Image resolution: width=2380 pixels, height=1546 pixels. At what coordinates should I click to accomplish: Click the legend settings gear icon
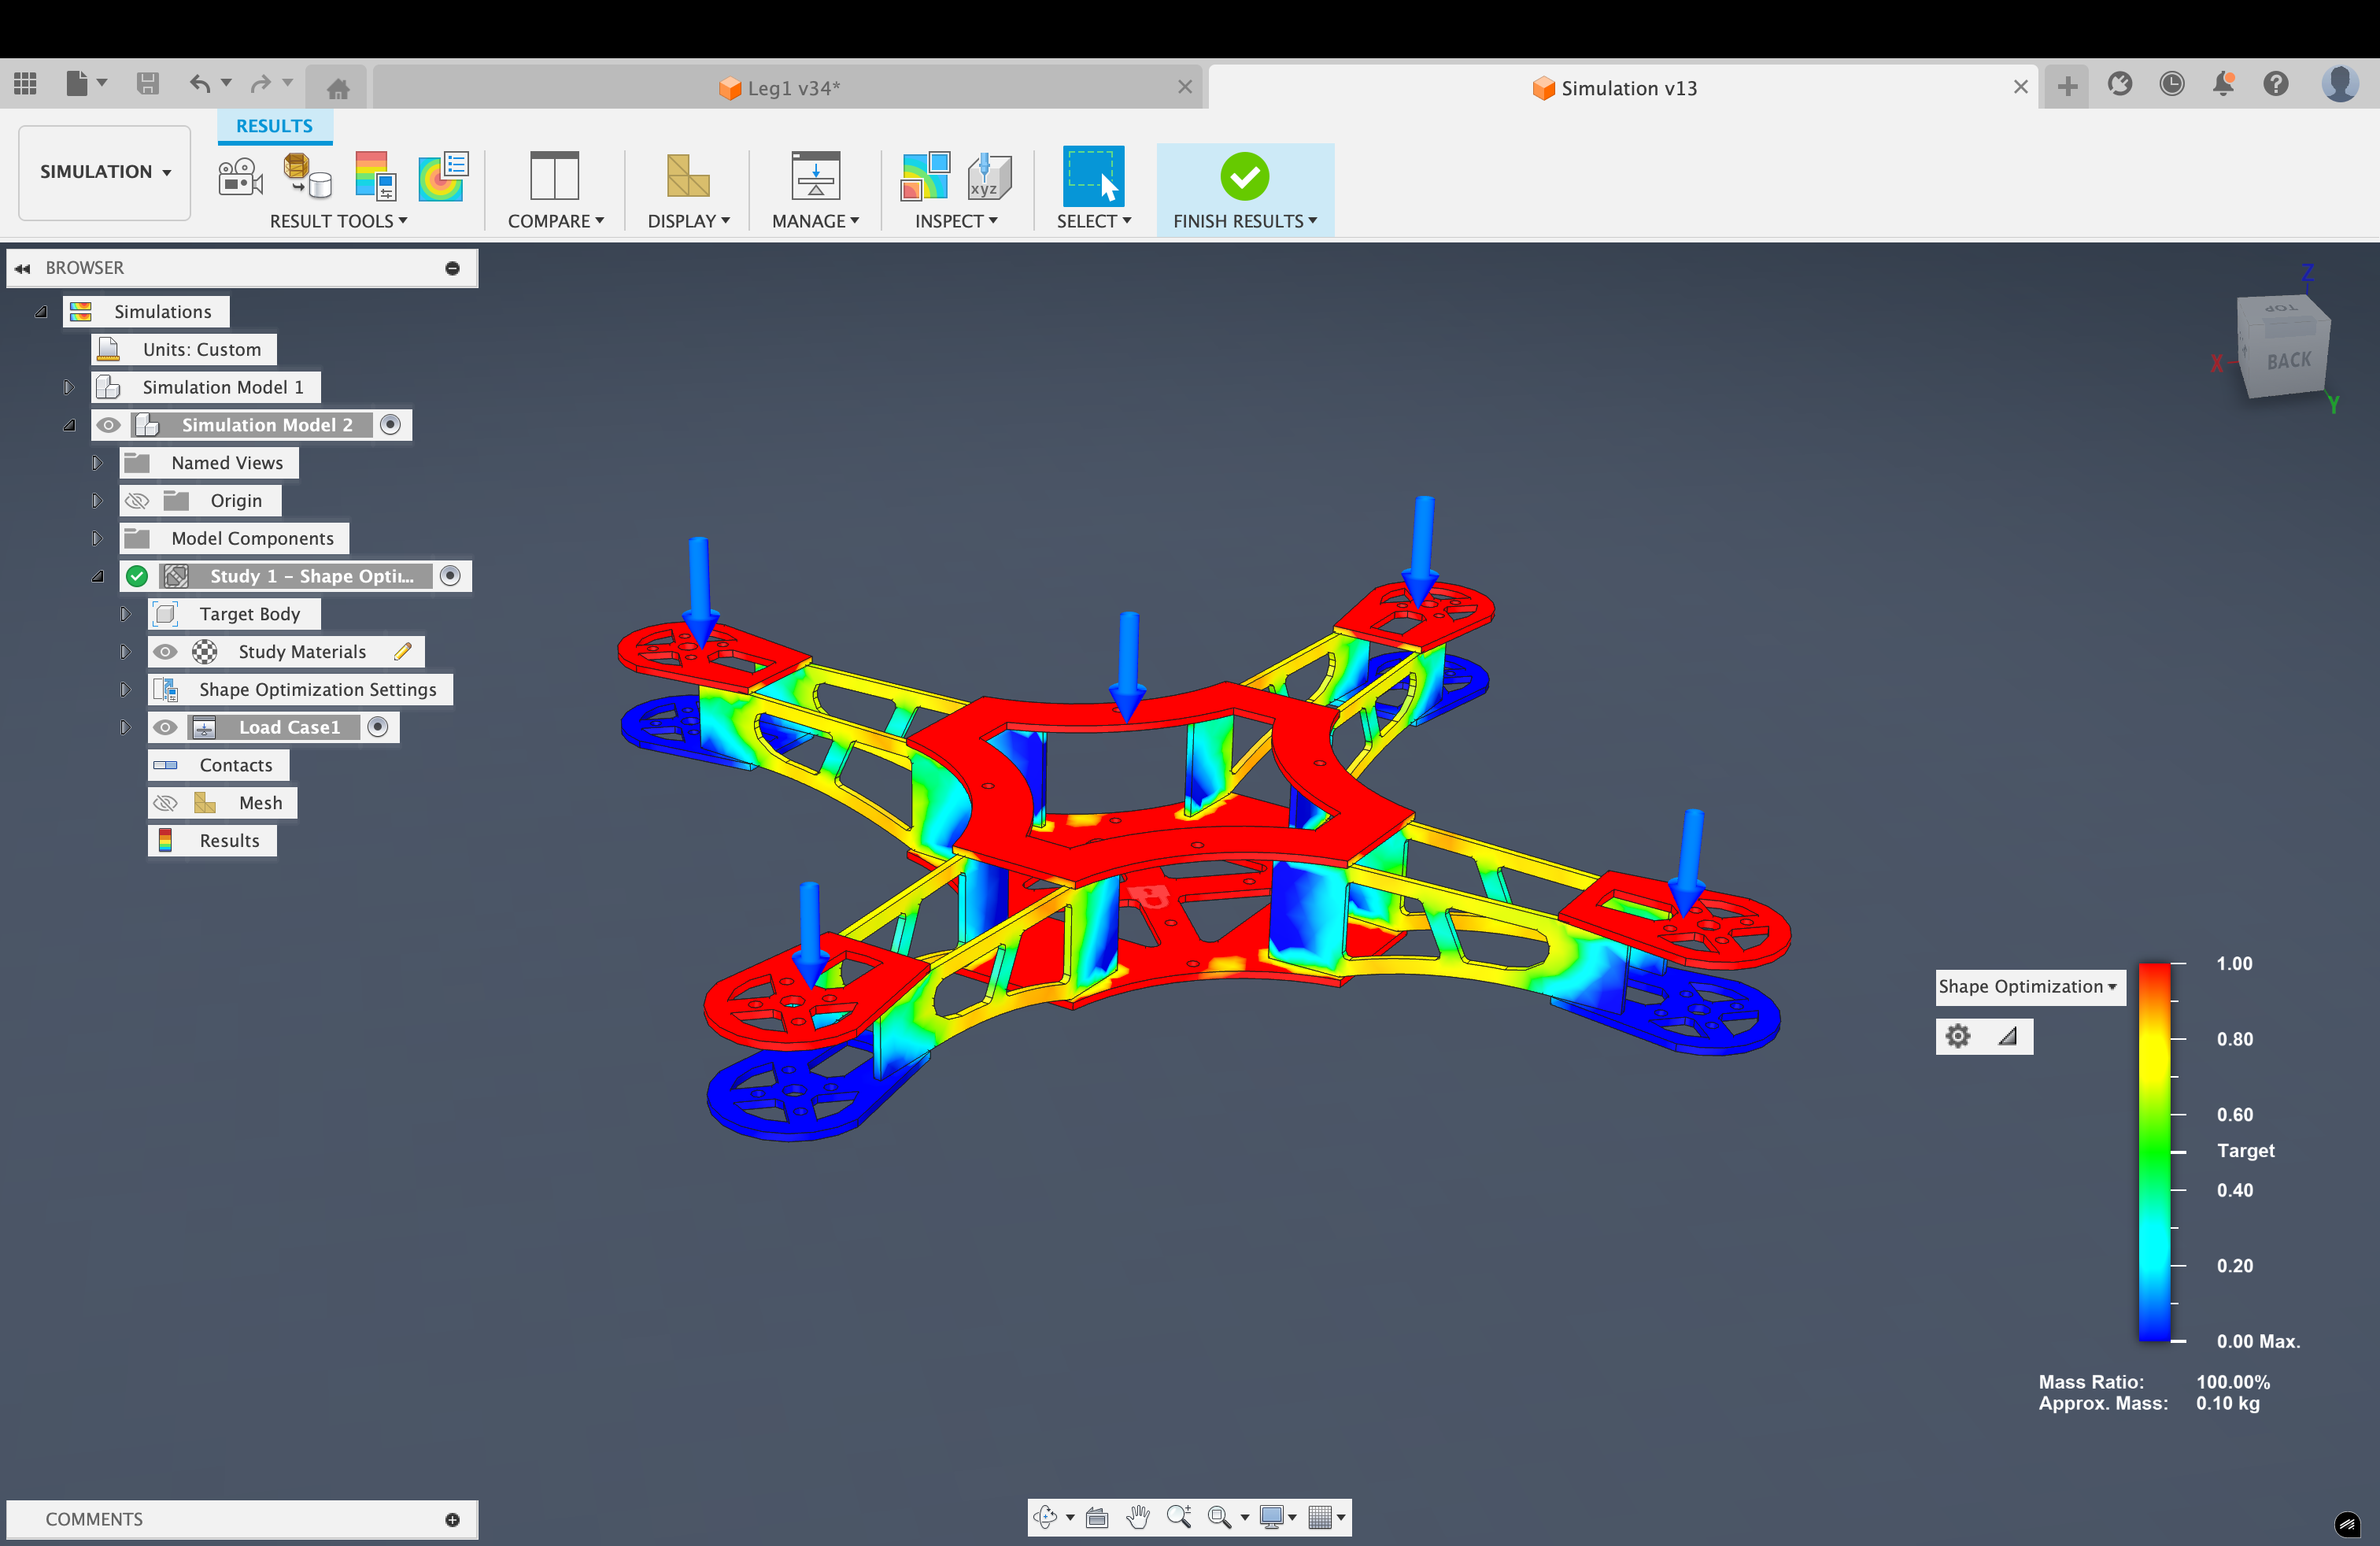point(1957,1036)
